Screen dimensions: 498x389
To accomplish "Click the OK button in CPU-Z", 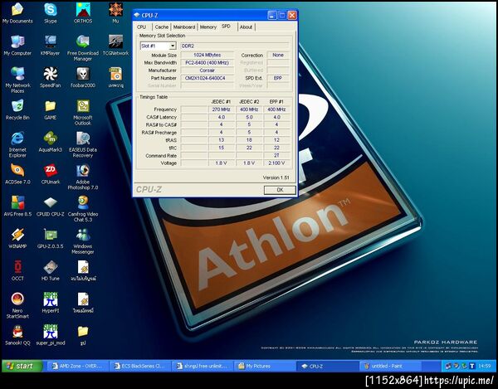I will pos(280,190).
